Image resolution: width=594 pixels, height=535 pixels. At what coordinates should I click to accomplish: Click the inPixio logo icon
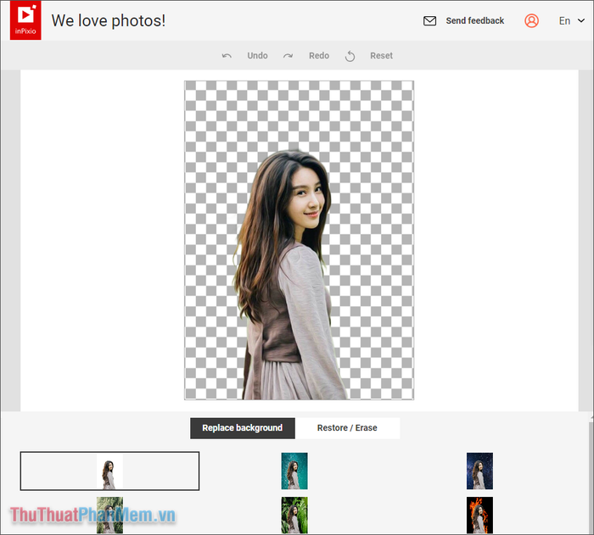coord(25,20)
